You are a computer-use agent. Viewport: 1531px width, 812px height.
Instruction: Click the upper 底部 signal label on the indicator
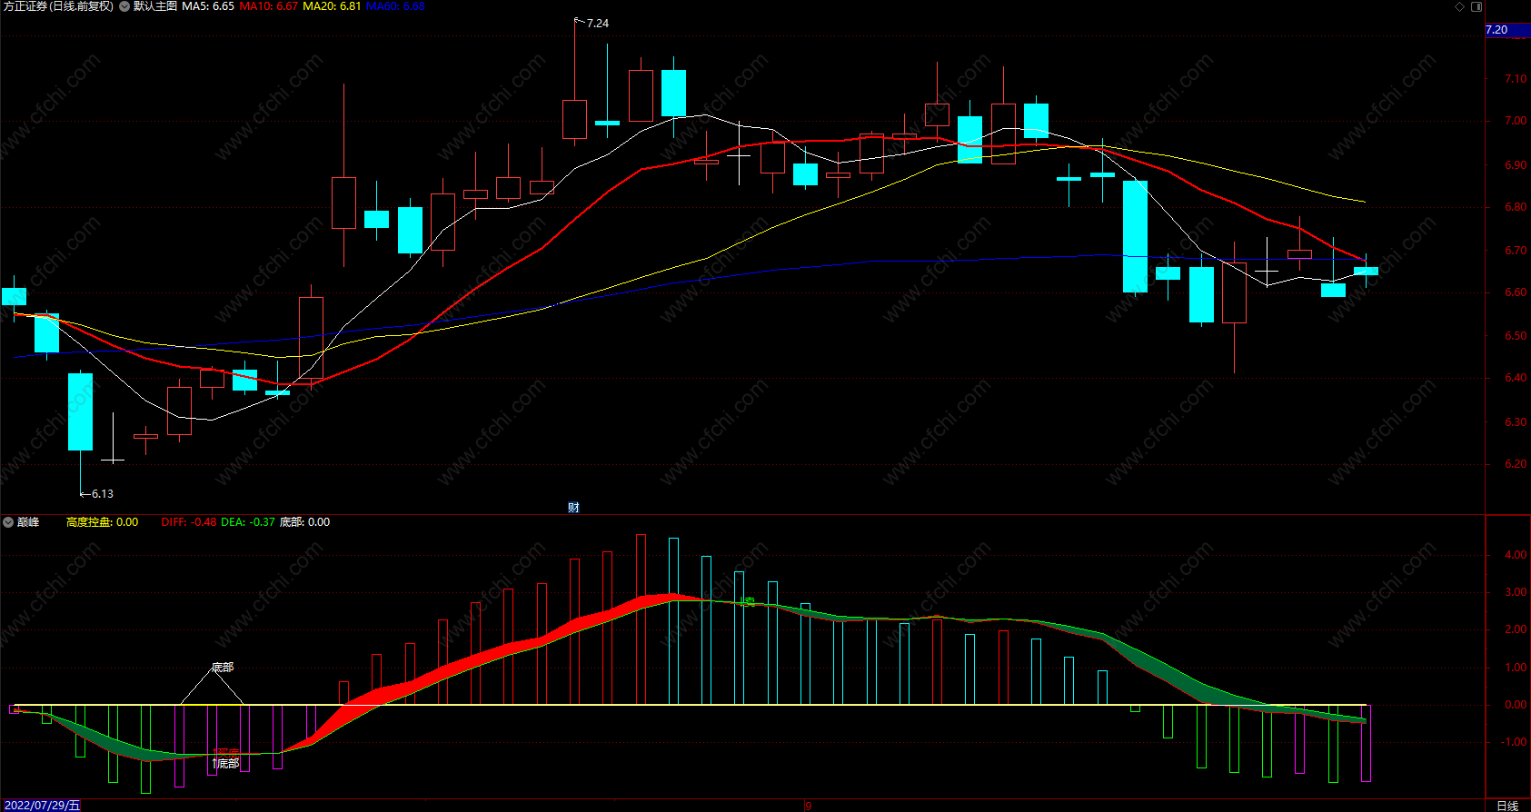(x=223, y=668)
